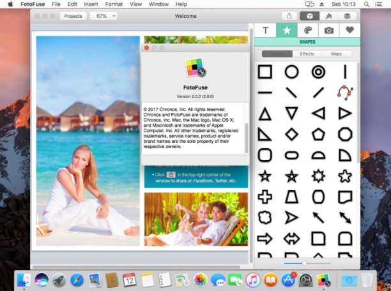Open the color palette tab
This screenshot has height=291, width=391.
pos(308,31)
